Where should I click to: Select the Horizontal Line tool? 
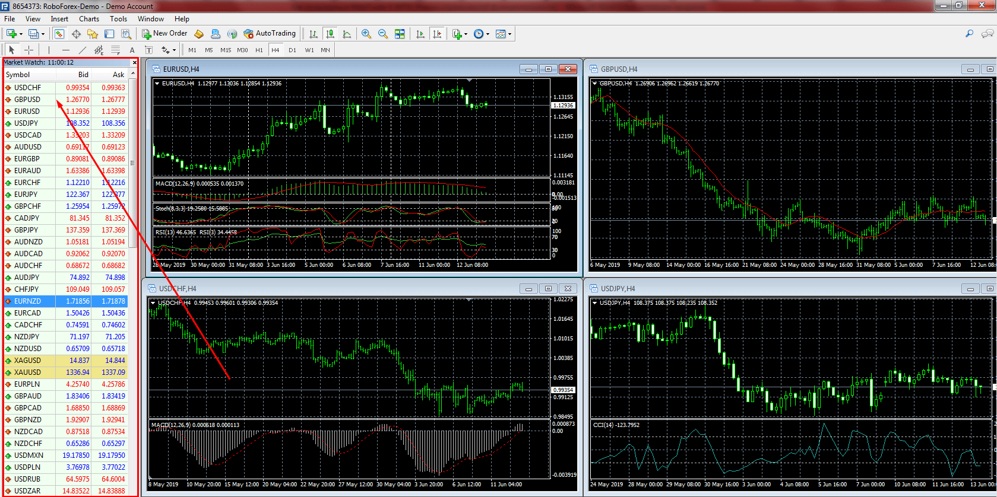point(65,50)
